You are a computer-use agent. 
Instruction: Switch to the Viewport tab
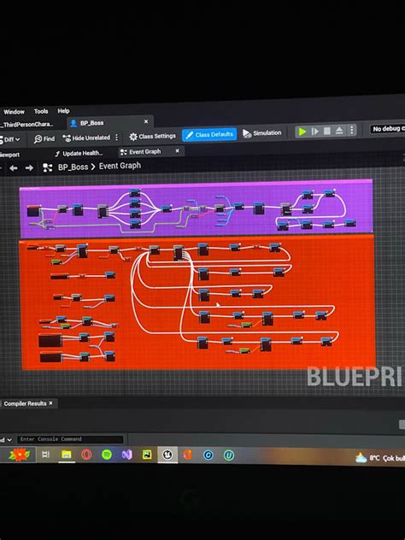[9, 155]
